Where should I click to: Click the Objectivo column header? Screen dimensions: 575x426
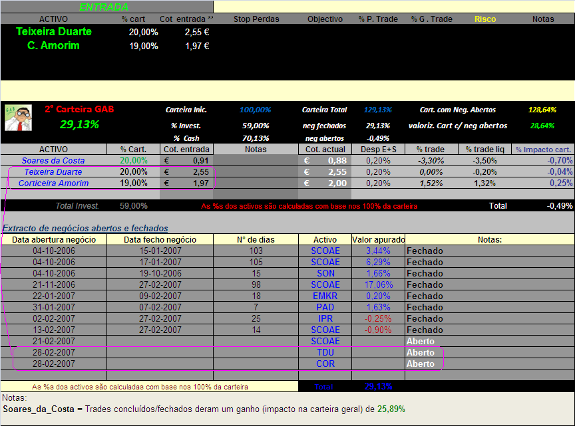pos(325,19)
